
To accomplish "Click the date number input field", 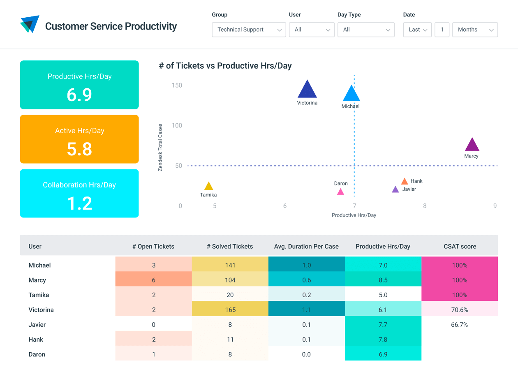I will (442, 30).
